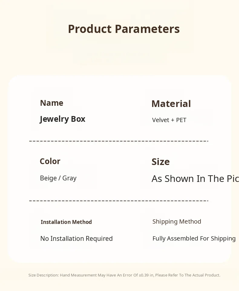Click the Product Parameters heading
The width and height of the screenshot is (239, 291).
(x=124, y=29)
